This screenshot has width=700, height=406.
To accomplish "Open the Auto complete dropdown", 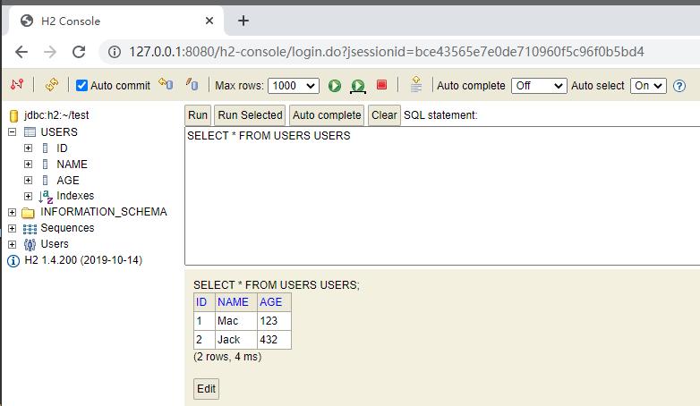I will pos(538,86).
